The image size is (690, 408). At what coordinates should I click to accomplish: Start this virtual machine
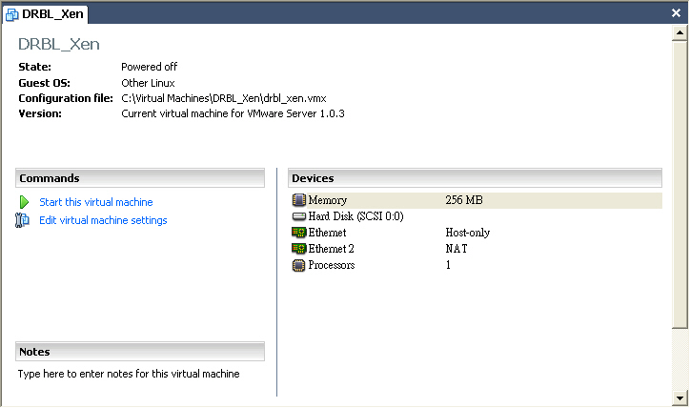point(96,202)
